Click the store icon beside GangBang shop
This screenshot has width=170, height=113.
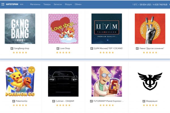pyautogui.click(x=12, y=48)
